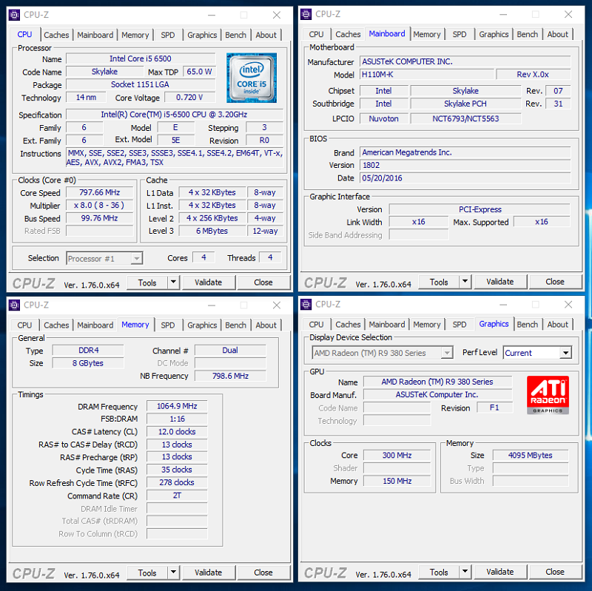Click the Level 3 cache value '6 MBytes'
592x591 pixels.
tap(212, 231)
